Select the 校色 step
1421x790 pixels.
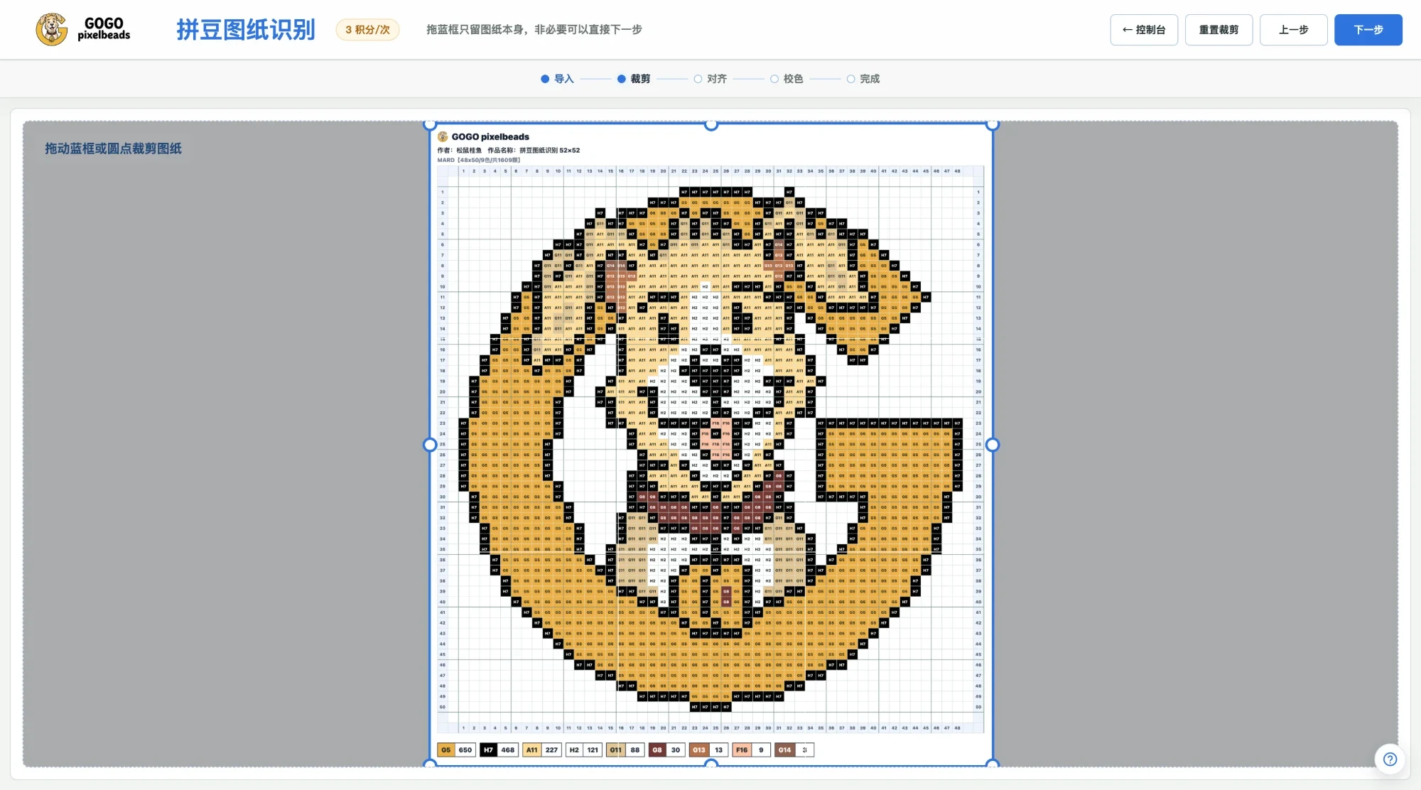point(787,79)
